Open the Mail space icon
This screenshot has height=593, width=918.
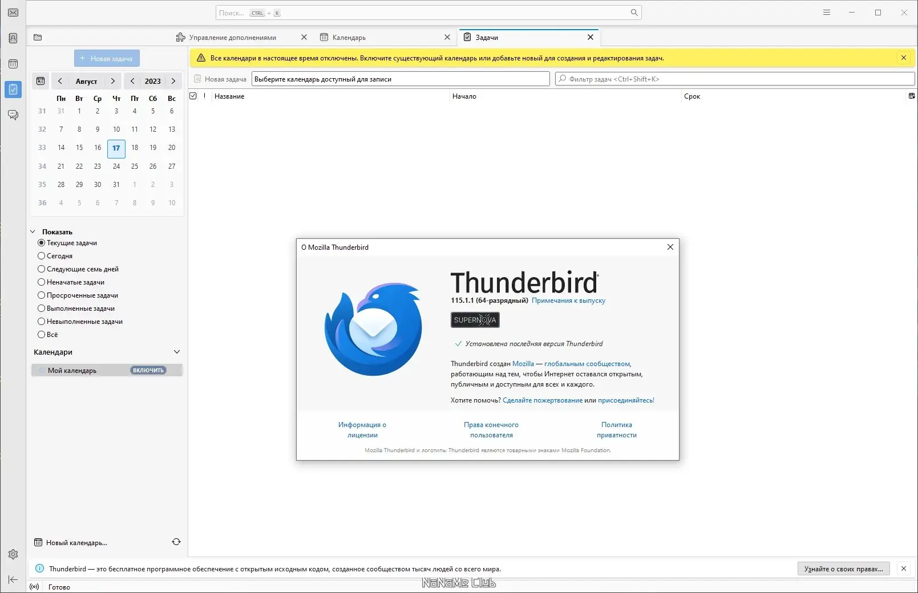click(13, 13)
